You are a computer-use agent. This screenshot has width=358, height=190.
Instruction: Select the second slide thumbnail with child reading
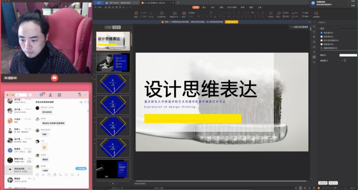click(113, 62)
